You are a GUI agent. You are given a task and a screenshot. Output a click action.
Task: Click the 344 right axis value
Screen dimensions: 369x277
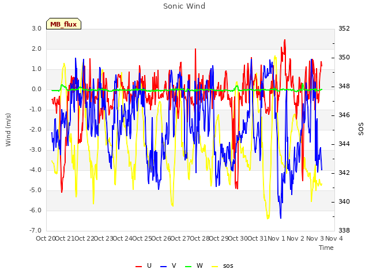344,144
